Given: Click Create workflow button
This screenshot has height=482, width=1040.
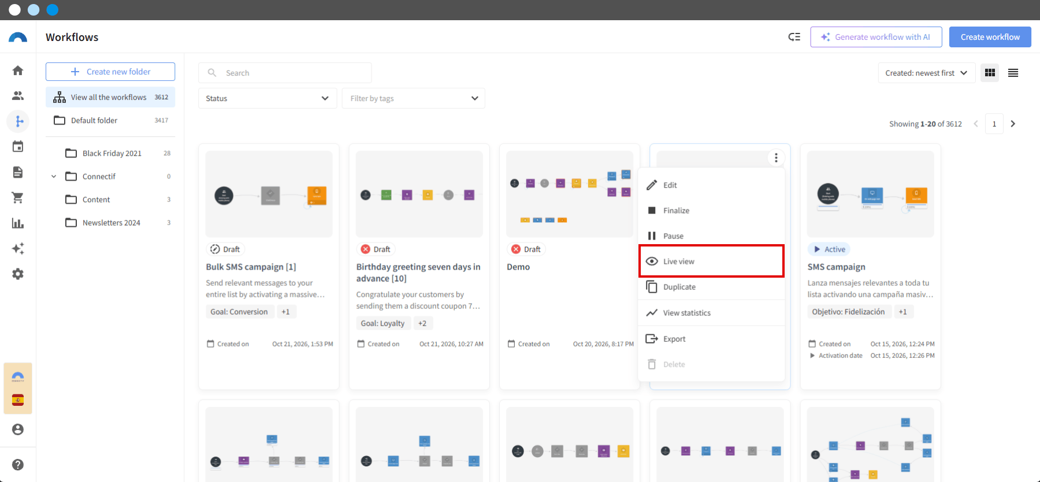Looking at the screenshot, I should (990, 37).
